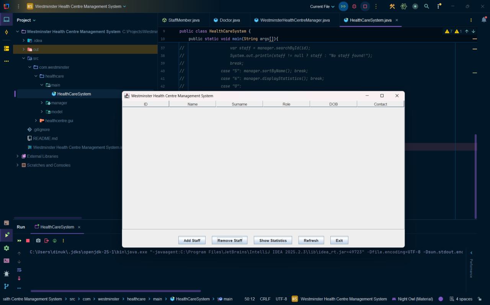
Task: Click the Surname column header
Action: 239,104
